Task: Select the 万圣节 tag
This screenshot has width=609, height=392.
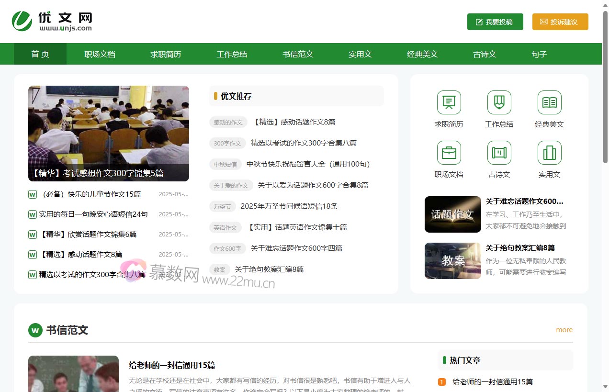Action: (x=222, y=206)
